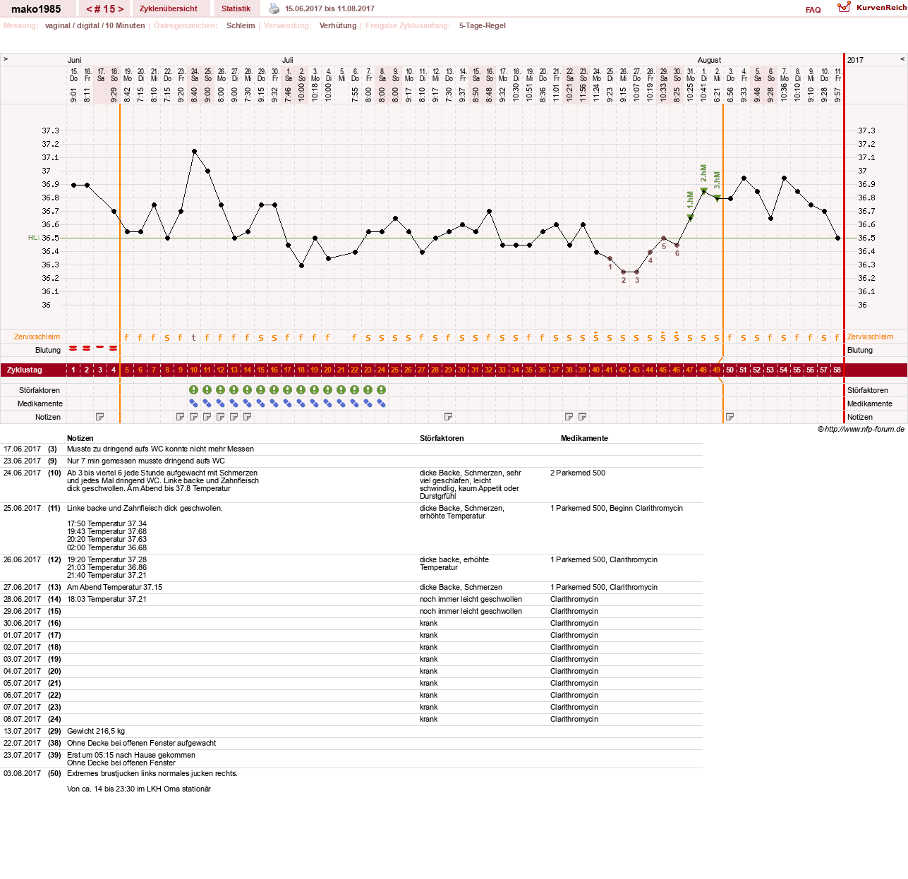Viewport: 908px width, 879px height.
Task: Click the left Zervixschleim row label
Action: tap(37, 337)
